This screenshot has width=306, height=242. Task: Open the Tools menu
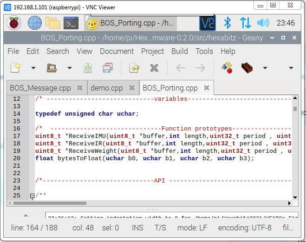[204, 52]
